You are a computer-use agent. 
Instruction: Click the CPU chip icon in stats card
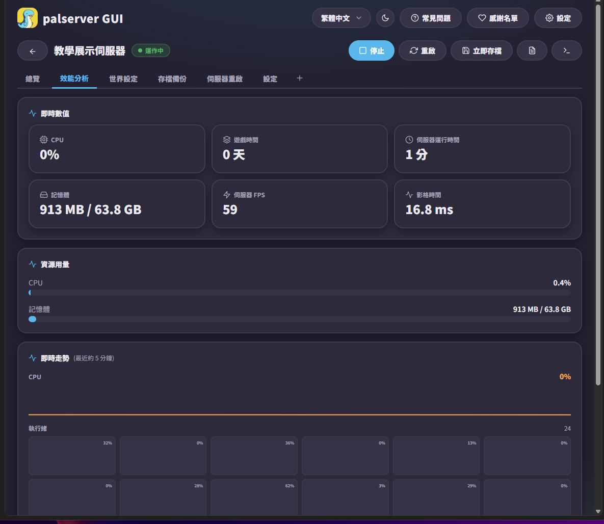tap(44, 140)
